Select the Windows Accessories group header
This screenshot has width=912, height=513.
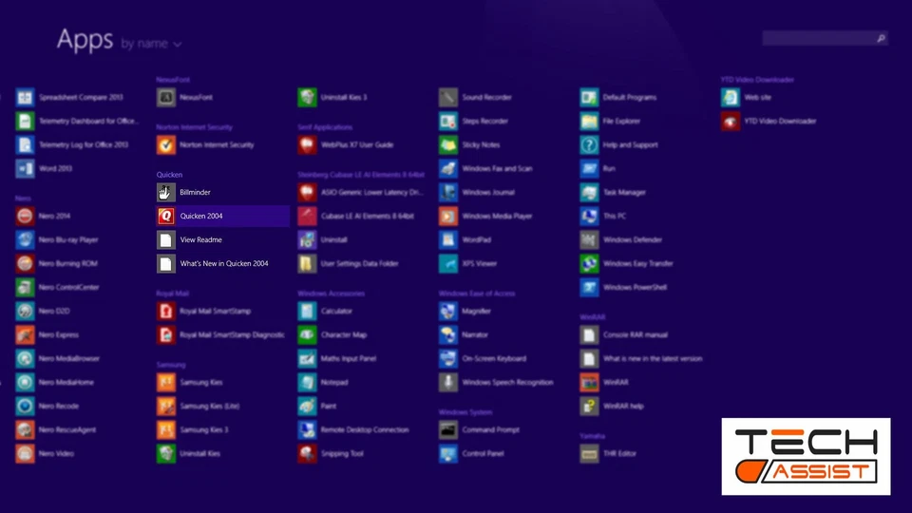click(331, 294)
